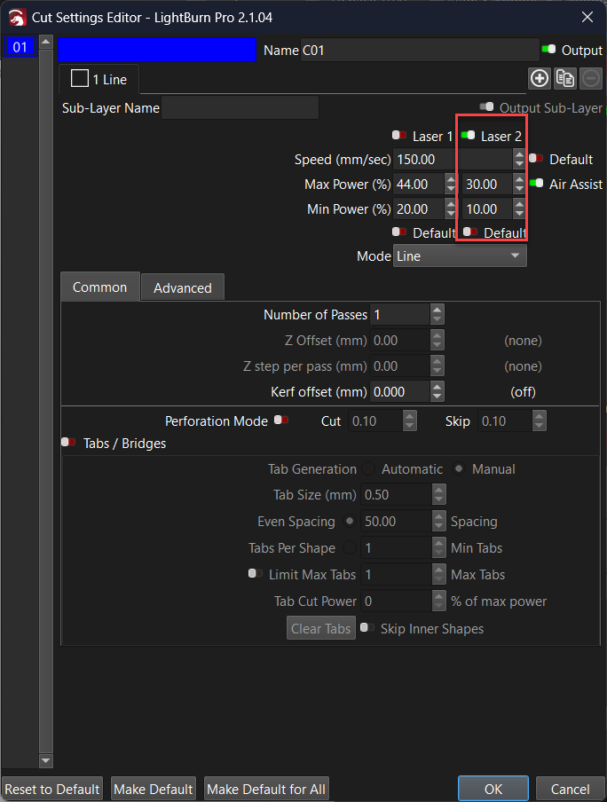Toggle the Output switch

click(548, 49)
